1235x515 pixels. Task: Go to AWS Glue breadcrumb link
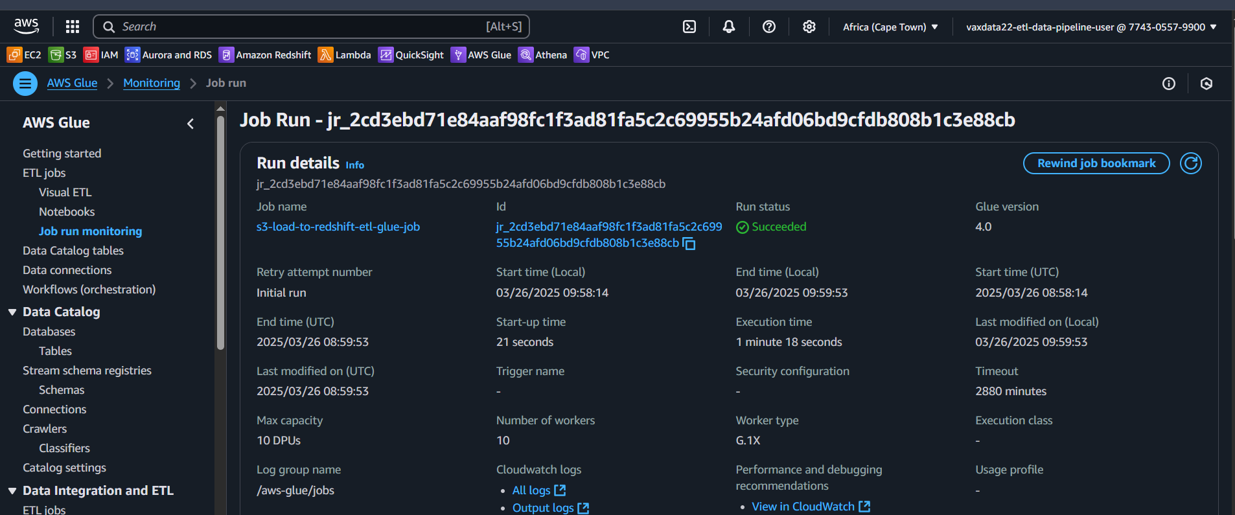point(72,83)
